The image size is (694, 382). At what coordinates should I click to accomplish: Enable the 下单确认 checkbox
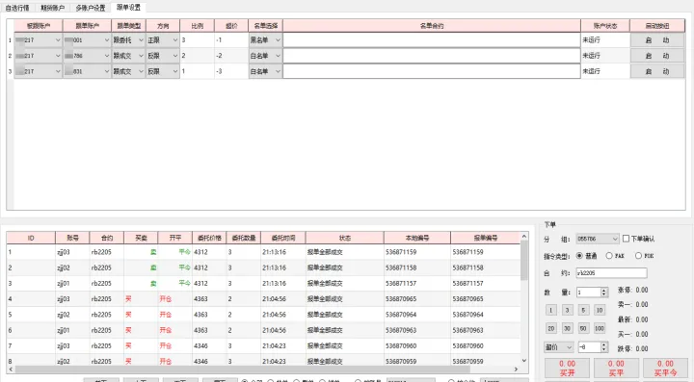point(626,239)
